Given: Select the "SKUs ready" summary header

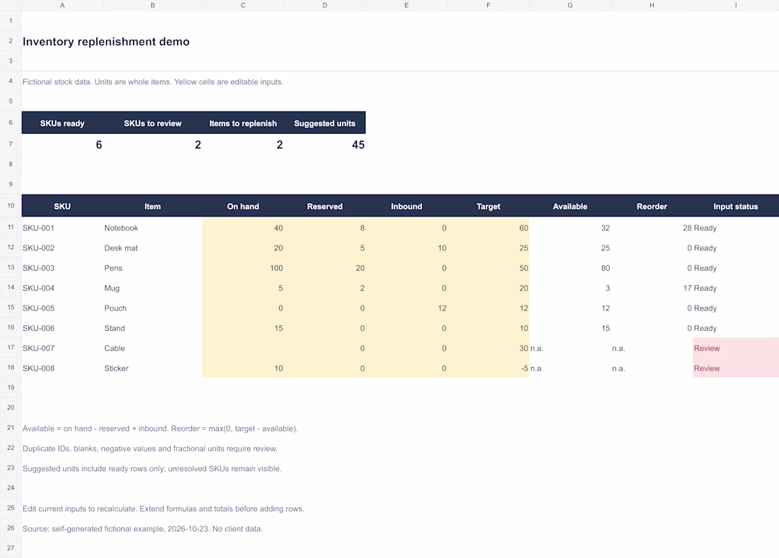Looking at the screenshot, I should tap(62, 123).
